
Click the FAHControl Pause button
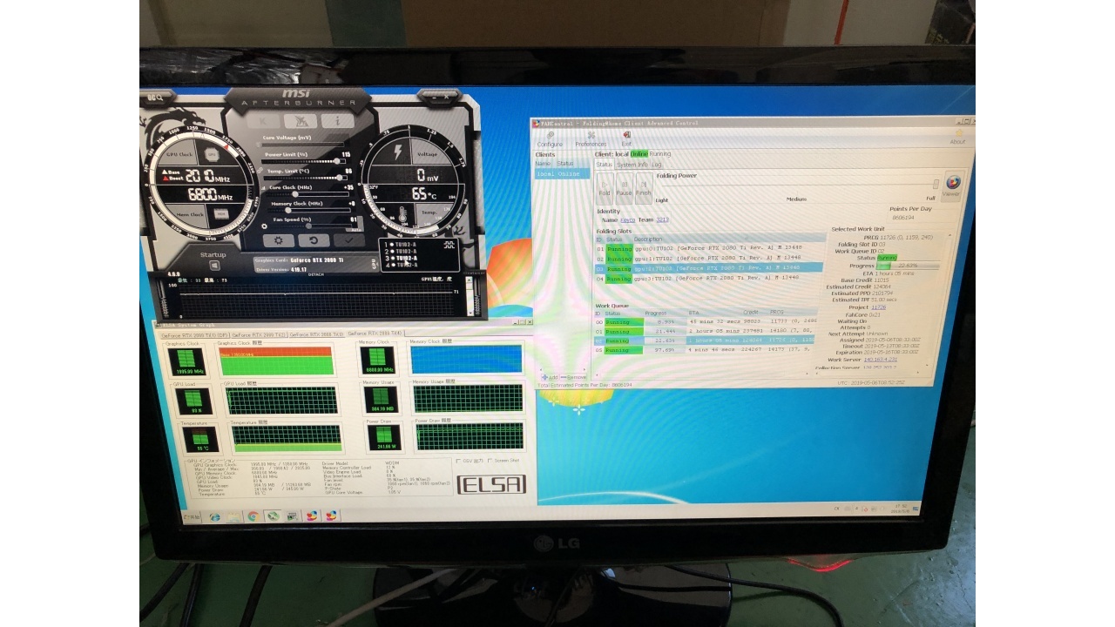click(x=624, y=188)
